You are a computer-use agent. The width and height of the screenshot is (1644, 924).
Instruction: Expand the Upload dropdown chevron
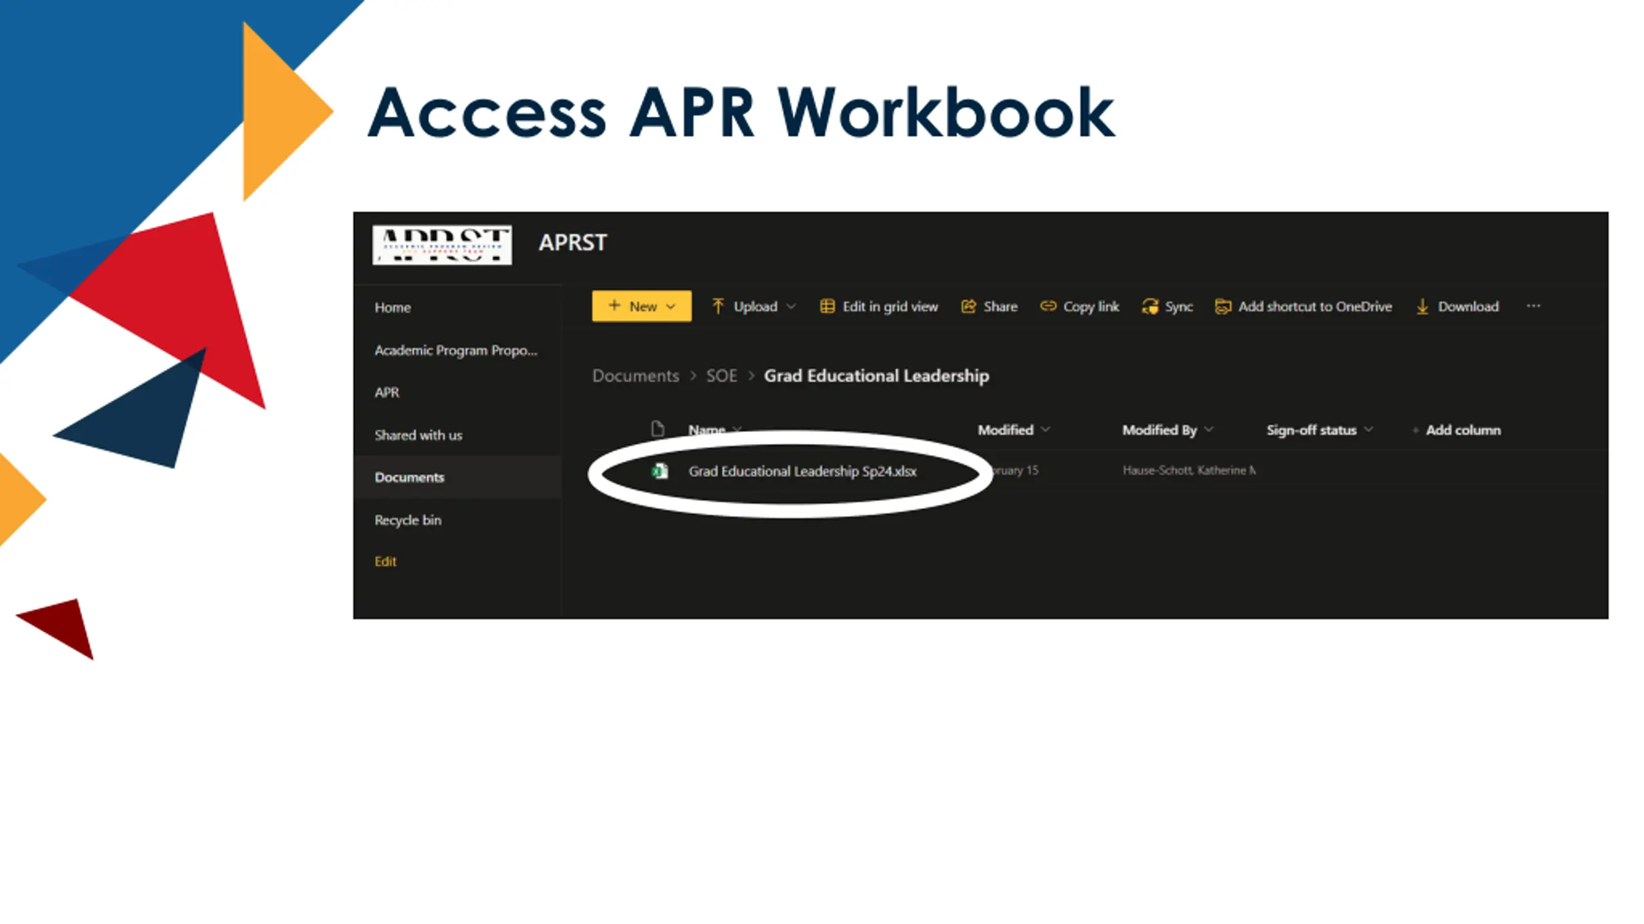point(791,307)
